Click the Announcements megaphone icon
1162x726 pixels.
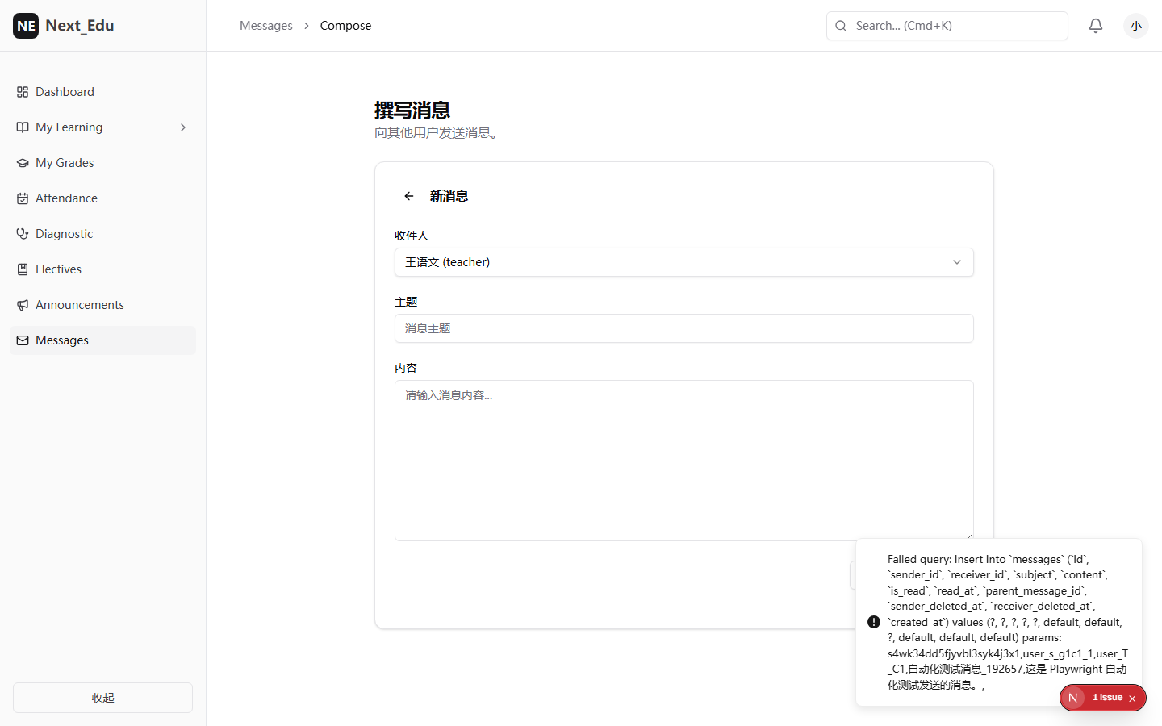point(23,305)
